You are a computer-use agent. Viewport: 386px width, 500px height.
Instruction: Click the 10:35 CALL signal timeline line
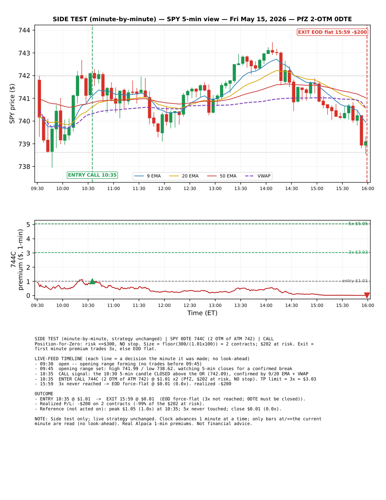click(x=171, y=374)
